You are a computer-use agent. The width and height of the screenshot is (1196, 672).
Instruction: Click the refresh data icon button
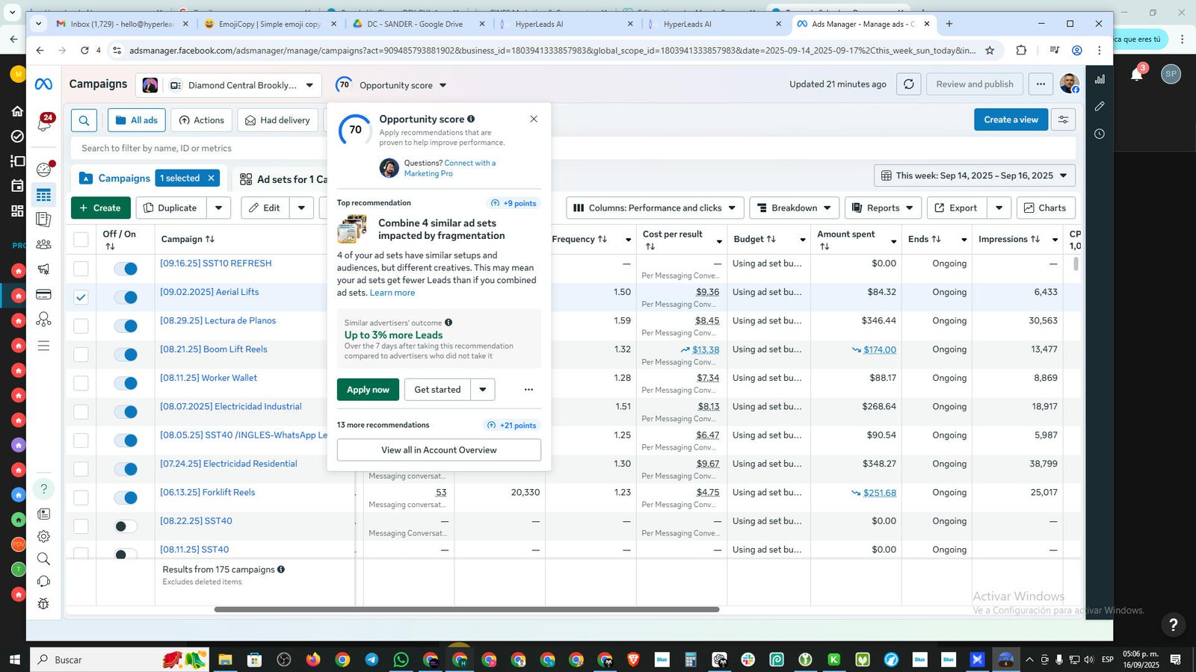point(908,84)
